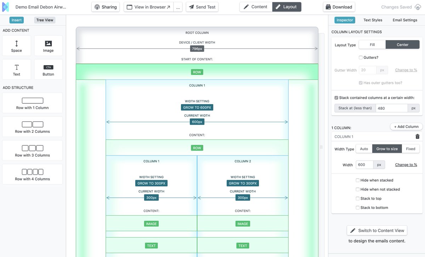Delete Column 1 with the trash icon
This screenshot has height=257, width=425.
(417, 137)
